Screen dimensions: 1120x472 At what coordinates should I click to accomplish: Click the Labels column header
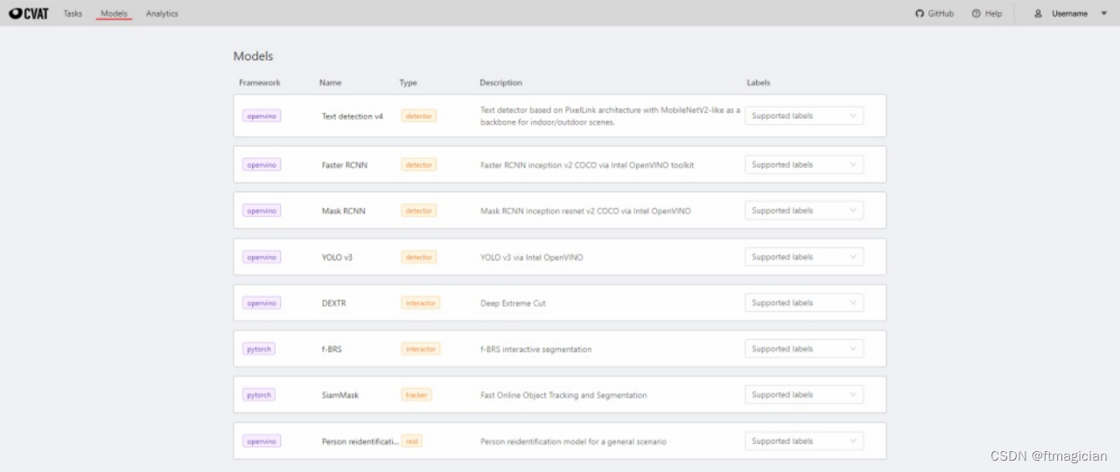tap(759, 83)
